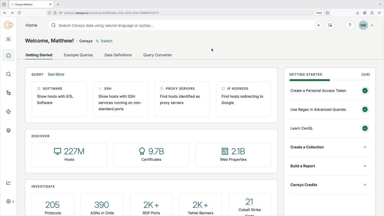Open a new browser tab with plus
The width and height of the screenshot is (384, 216).
coord(58,4)
